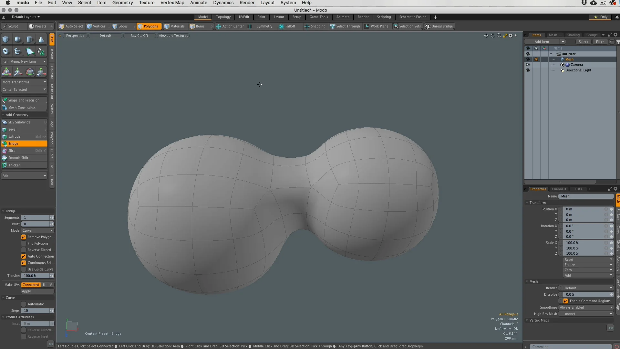The width and height of the screenshot is (620, 349).
Task: Open More Transforms dropdown
Action: 24,82
